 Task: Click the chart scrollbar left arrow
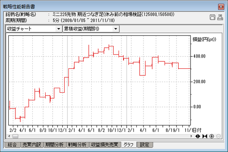[x=9, y=136]
